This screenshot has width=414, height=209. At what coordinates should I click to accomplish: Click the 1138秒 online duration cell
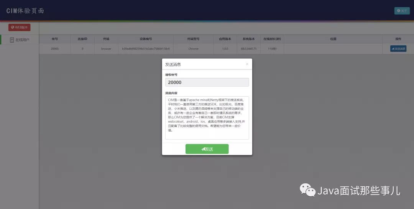(x=272, y=49)
